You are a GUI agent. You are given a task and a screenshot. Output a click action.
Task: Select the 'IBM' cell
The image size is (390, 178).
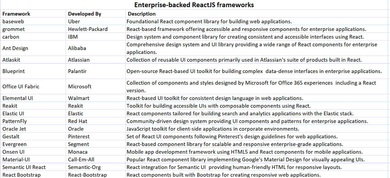pyautogui.click(x=96, y=37)
